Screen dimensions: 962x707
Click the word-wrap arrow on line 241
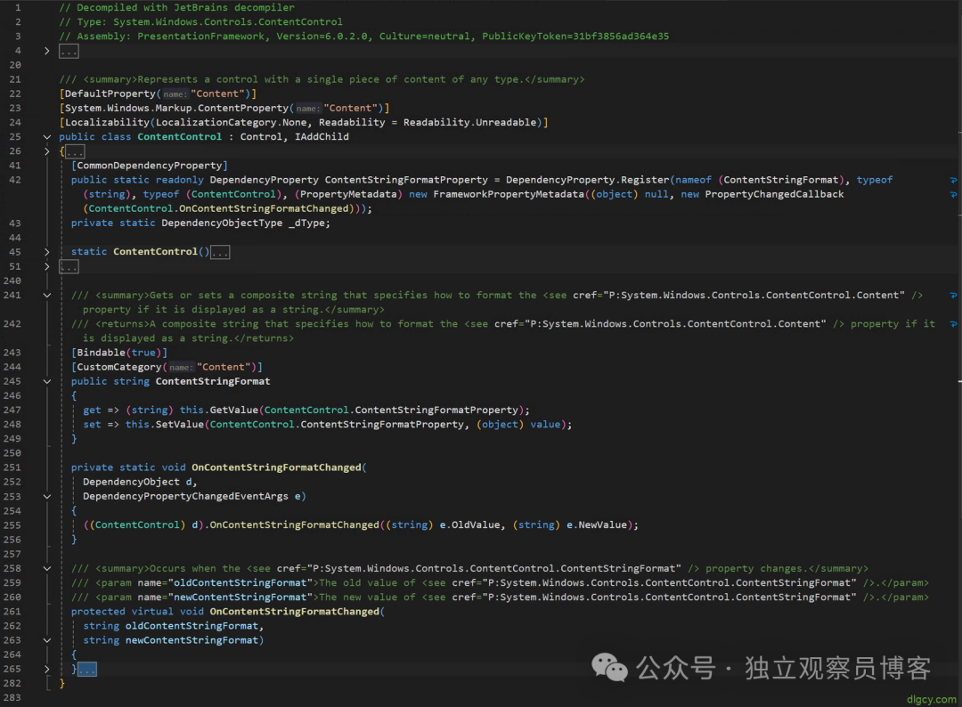[953, 296]
